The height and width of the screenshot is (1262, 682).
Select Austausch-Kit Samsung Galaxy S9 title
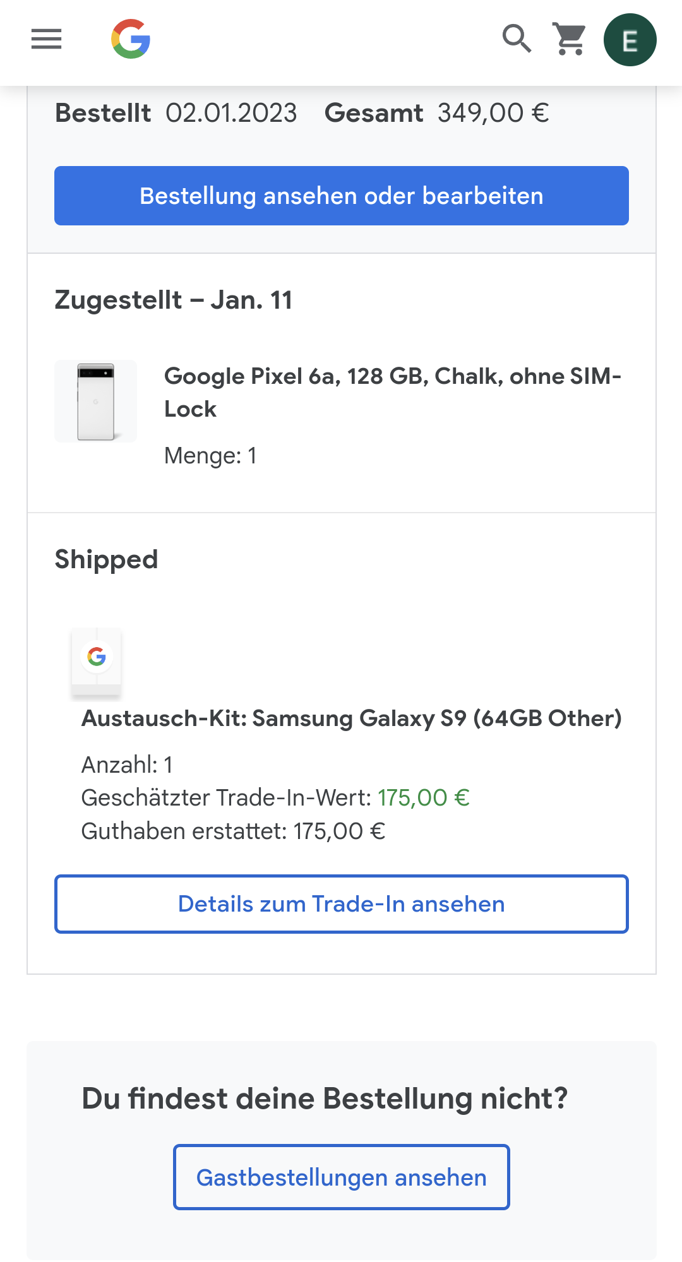[x=351, y=718]
